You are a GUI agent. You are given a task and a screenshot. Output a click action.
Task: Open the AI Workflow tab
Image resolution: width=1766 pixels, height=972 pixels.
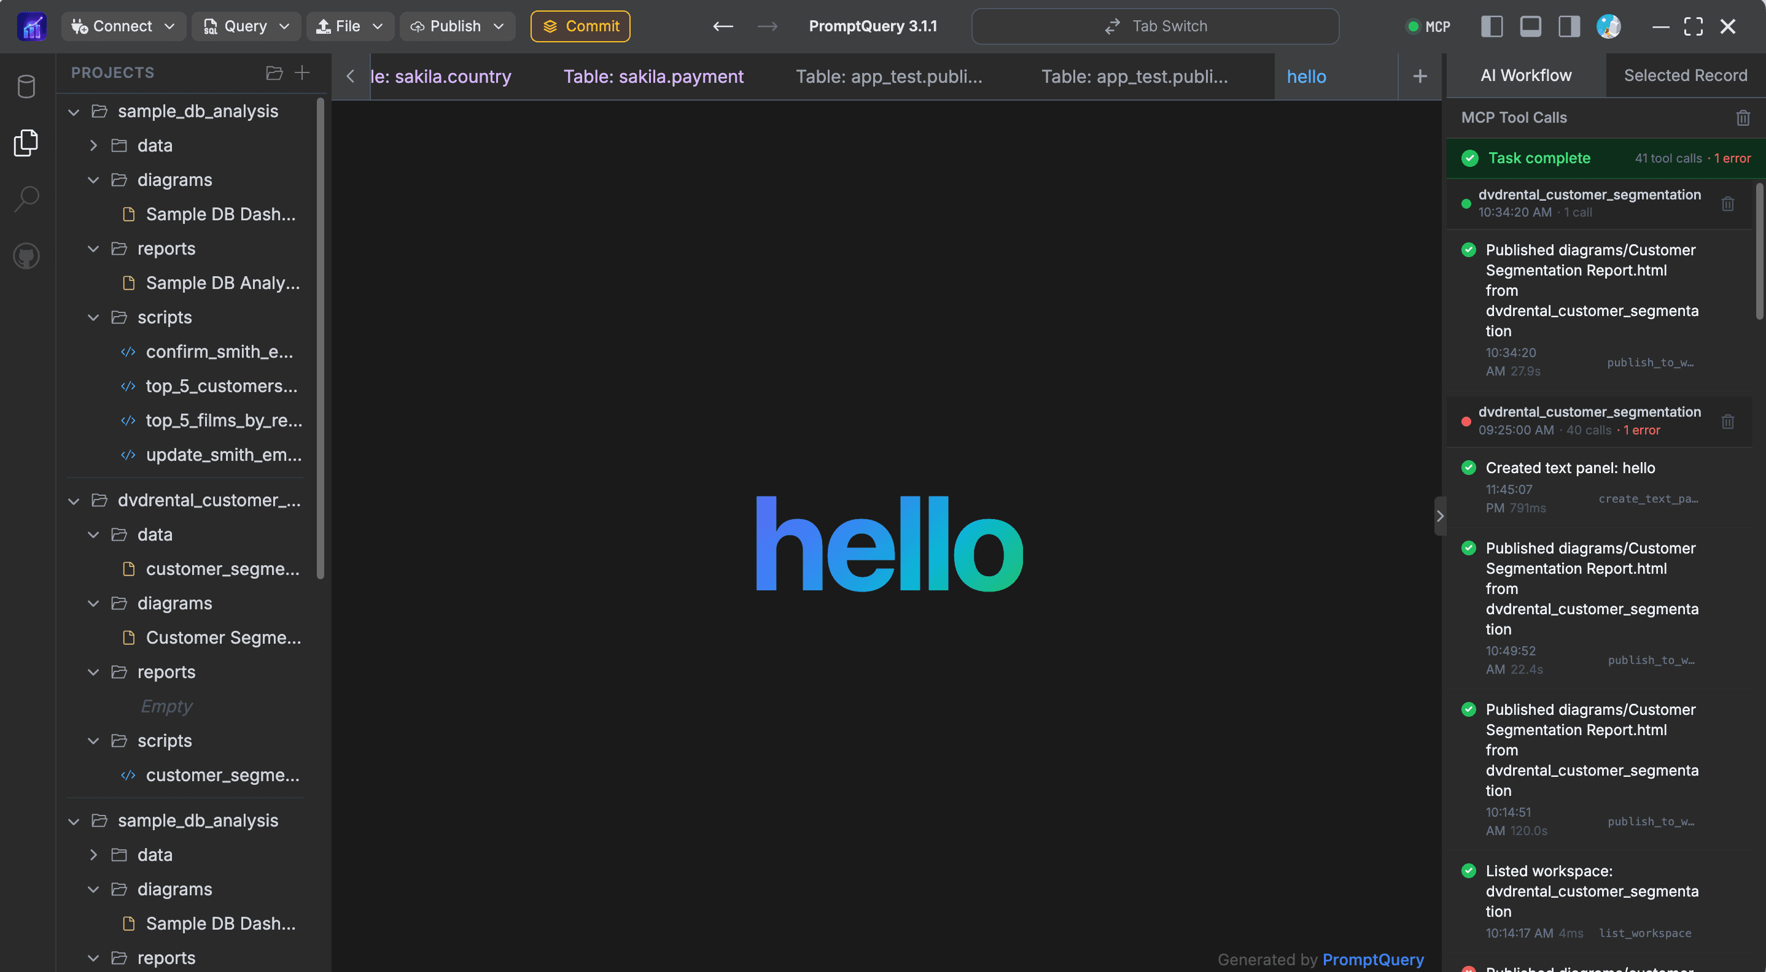[x=1525, y=75]
